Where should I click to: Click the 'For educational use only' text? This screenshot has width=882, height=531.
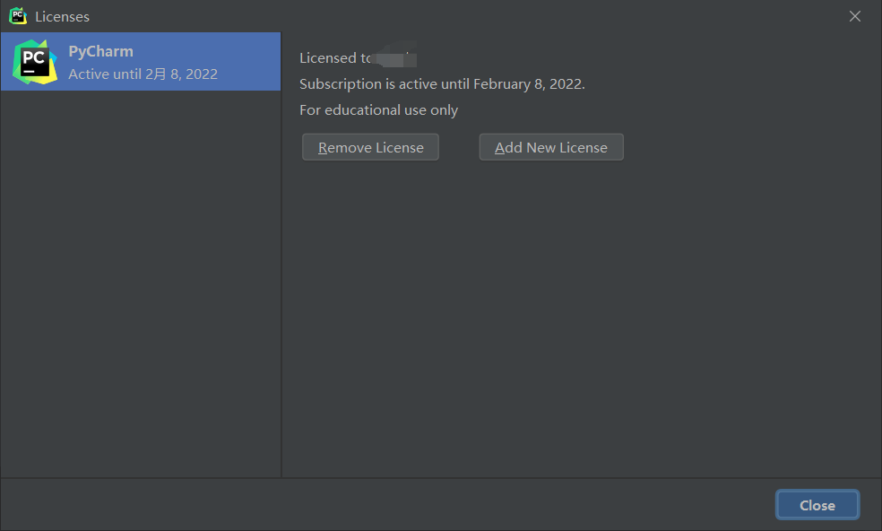tap(378, 109)
